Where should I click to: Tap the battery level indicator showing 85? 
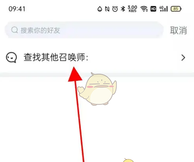coord(176,9)
